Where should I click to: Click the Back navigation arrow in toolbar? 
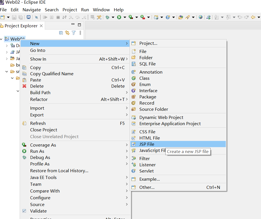tap(253, 17)
